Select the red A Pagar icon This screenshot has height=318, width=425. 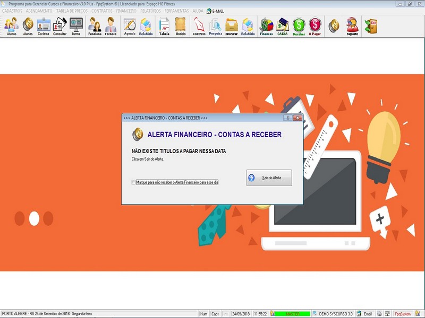tap(314, 26)
